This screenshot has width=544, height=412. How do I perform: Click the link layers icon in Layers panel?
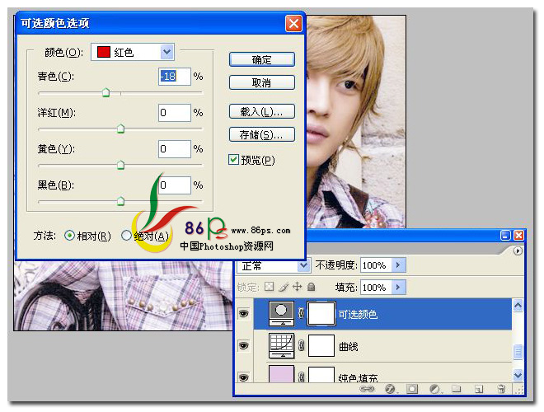click(x=367, y=389)
